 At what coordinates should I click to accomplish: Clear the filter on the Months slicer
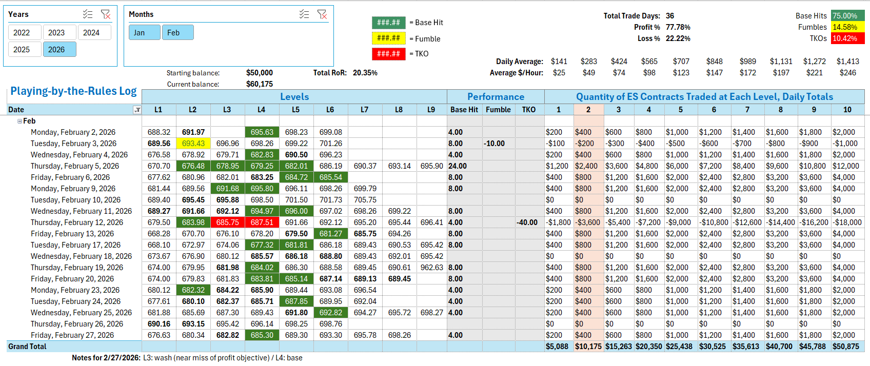coord(322,14)
